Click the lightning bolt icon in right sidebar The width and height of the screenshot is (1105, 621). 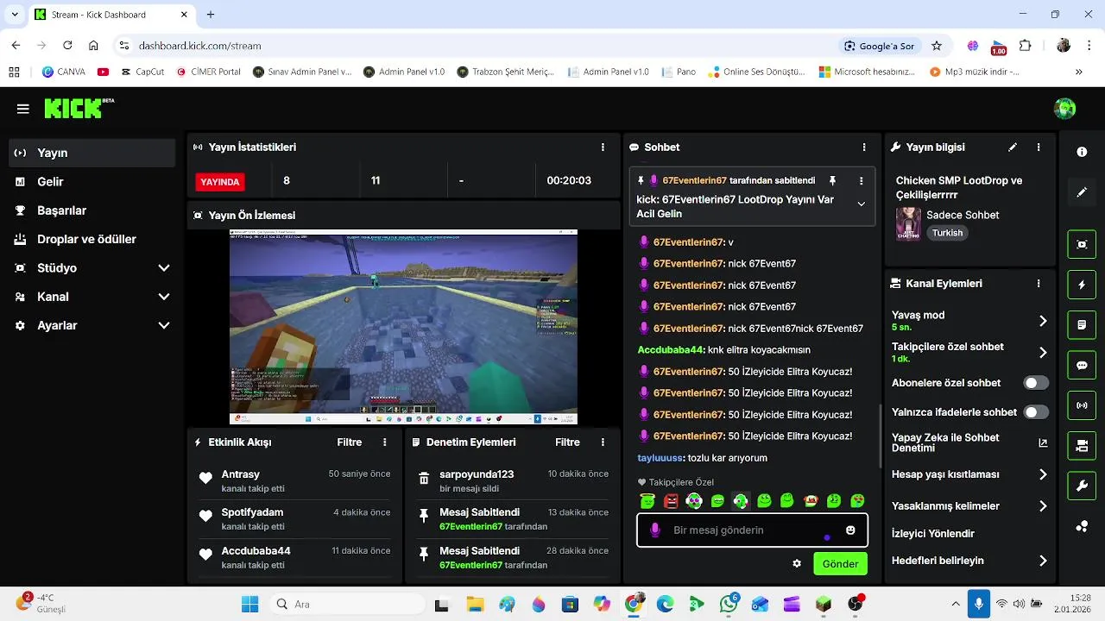(x=1082, y=285)
